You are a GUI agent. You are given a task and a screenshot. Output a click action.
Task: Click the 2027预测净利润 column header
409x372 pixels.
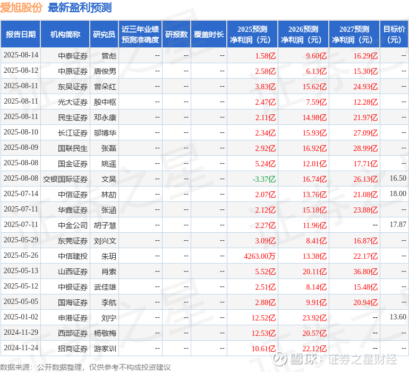coord(354,34)
